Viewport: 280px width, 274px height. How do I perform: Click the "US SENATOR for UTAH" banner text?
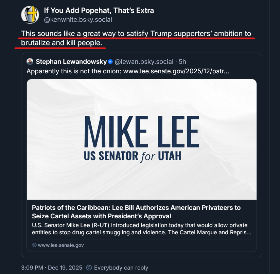133,156
